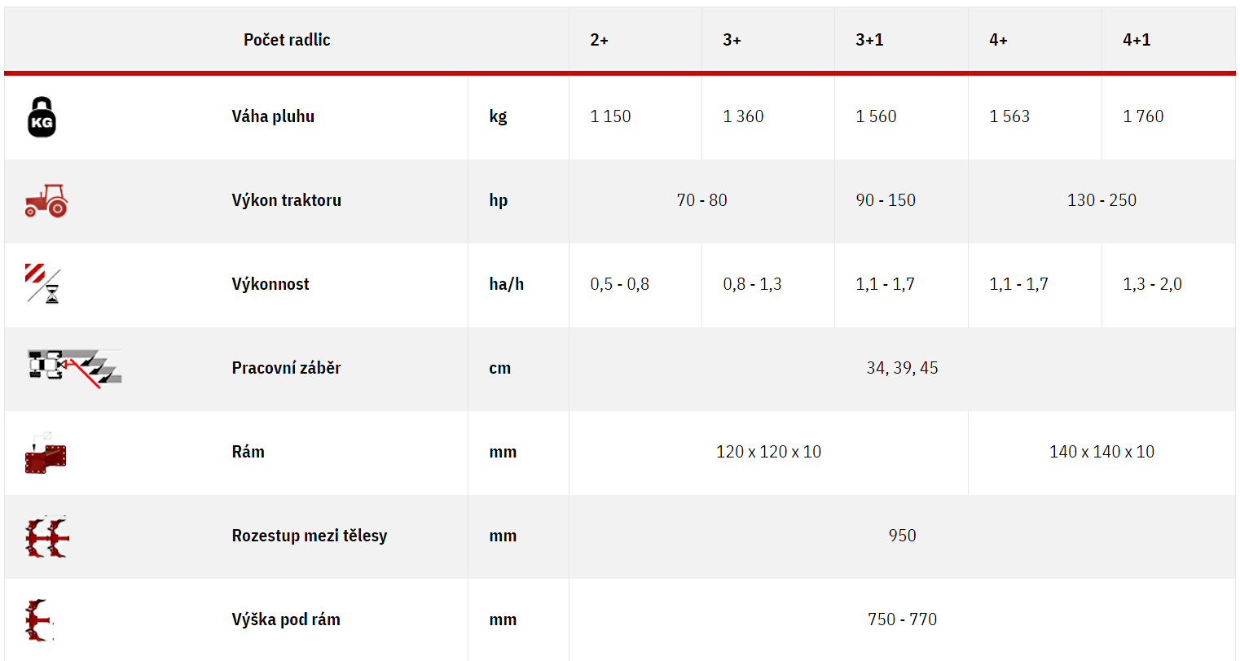Select the 2+ column header
Image resolution: width=1240 pixels, height=661 pixels.
(x=600, y=40)
